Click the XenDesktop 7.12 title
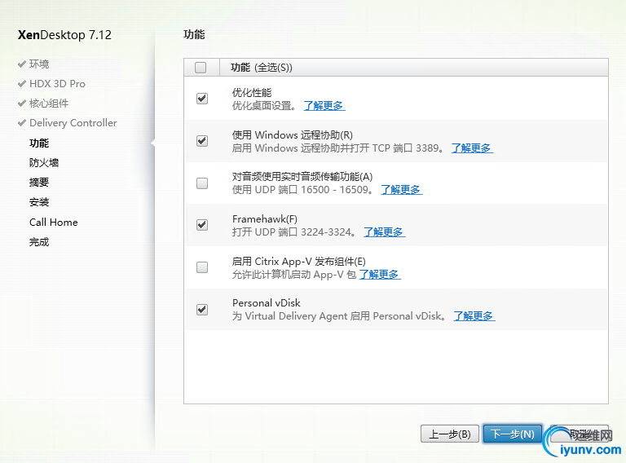This screenshot has height=463, width=626. (64, 35)
